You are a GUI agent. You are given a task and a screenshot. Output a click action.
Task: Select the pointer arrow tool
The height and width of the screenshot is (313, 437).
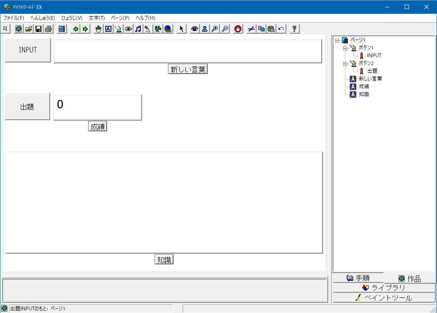(181, 29)
